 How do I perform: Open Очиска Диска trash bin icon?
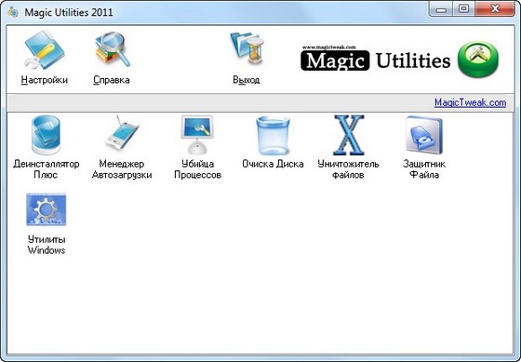[273, 135]
